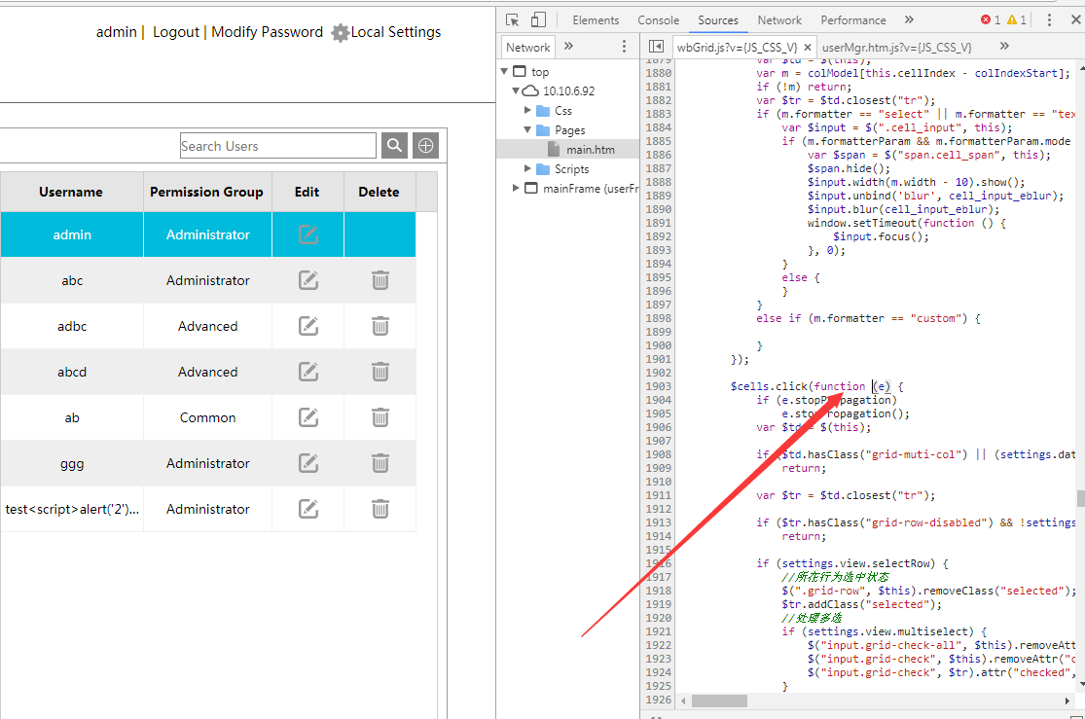Toggle the device toolbar icon
This screenshot has height=719, width=1085.
tap(538, 20)
